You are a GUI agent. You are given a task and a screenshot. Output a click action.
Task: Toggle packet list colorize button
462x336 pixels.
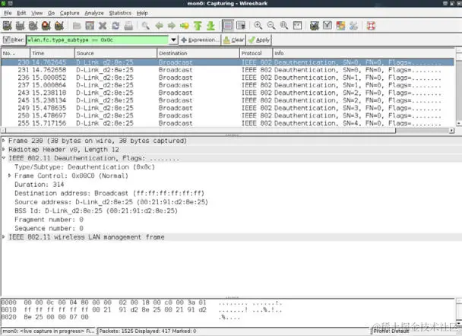click(x=228, y=26)
